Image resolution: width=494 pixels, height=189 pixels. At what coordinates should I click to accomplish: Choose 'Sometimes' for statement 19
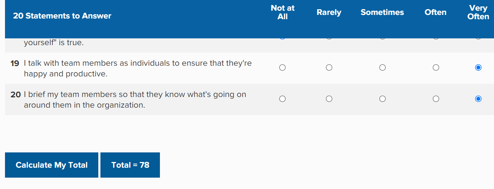pos(383,67)
